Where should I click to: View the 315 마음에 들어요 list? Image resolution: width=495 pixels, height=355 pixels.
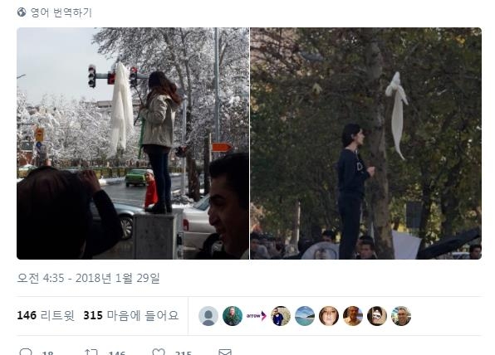tap(131, 315)
